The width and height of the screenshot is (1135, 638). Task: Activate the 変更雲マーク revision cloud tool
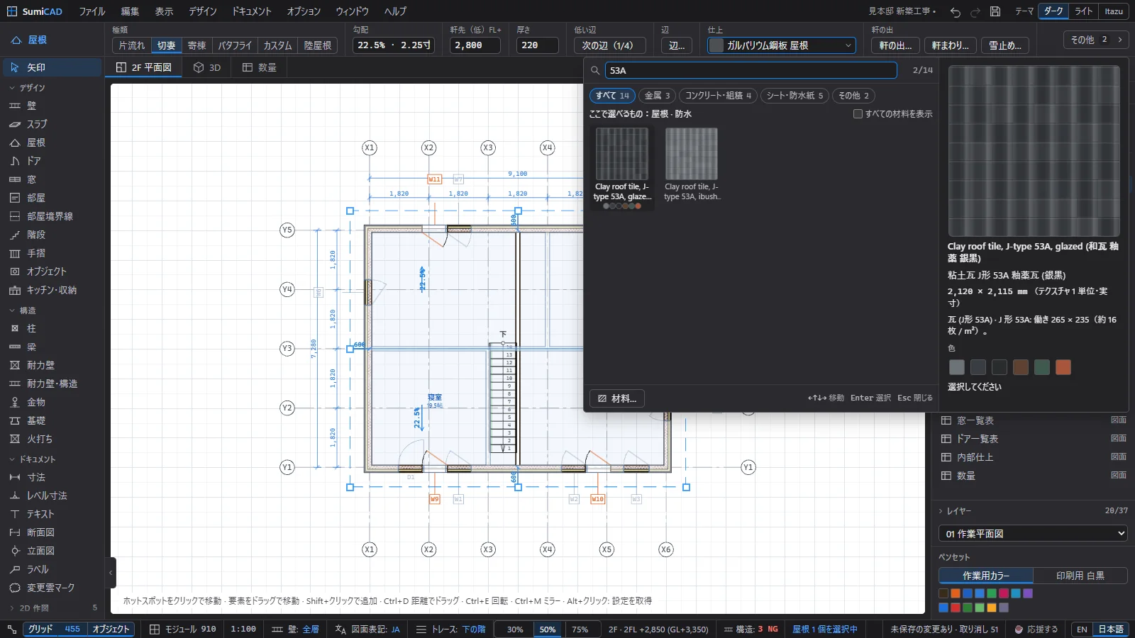pos(51,588)
